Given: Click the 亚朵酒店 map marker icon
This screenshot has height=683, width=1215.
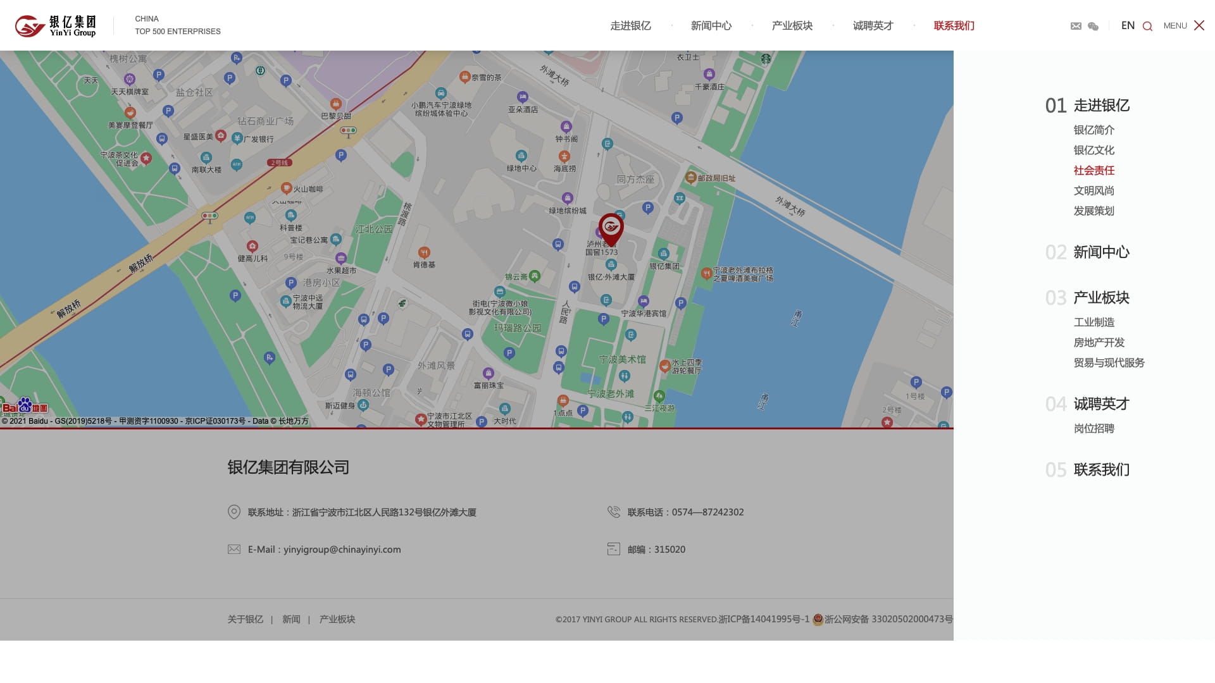Looking at the screenshot, I should (523, 97).
